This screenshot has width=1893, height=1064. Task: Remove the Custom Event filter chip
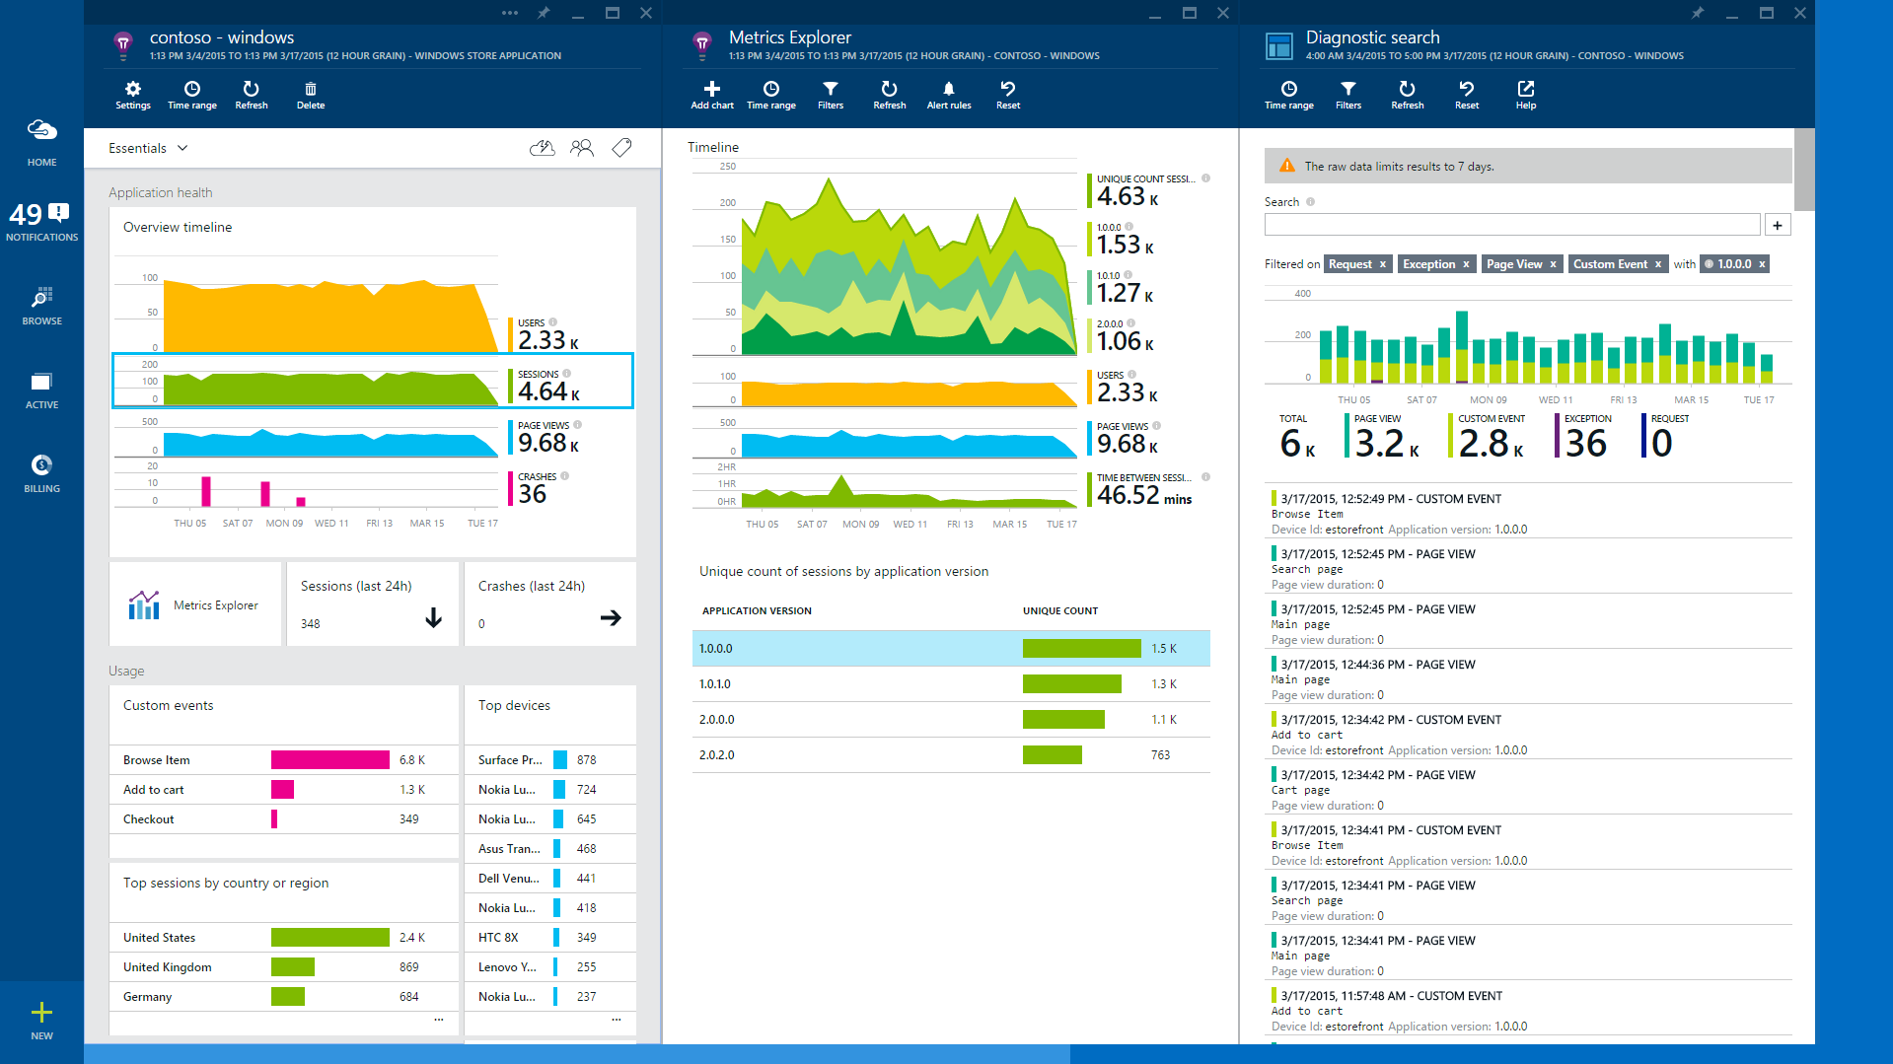(x=1658, y=263)
